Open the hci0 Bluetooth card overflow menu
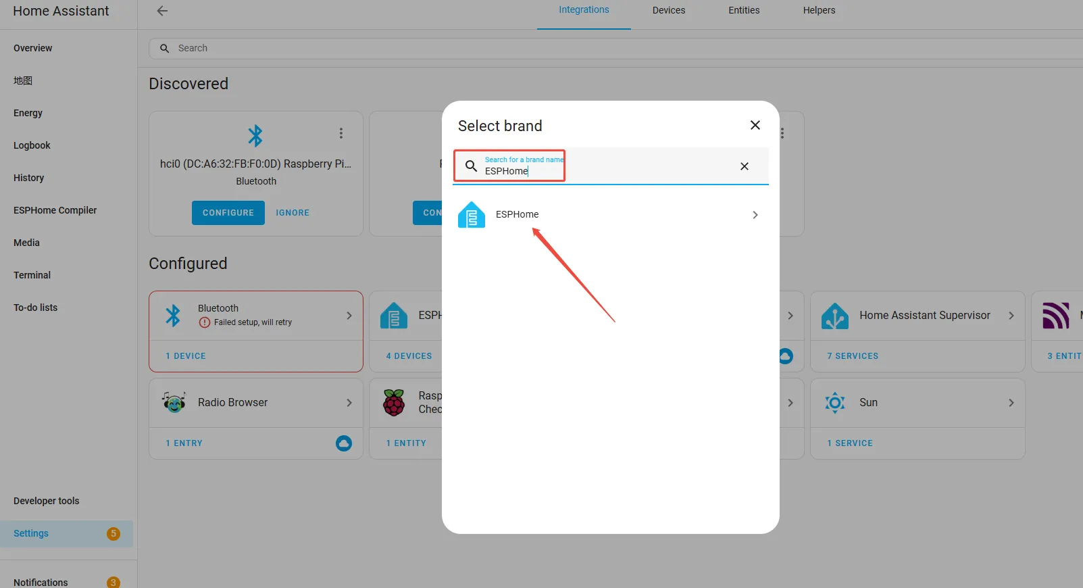 tap(341, 133)
